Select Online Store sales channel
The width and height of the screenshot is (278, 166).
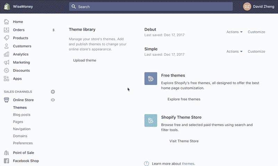pos(23,100)
